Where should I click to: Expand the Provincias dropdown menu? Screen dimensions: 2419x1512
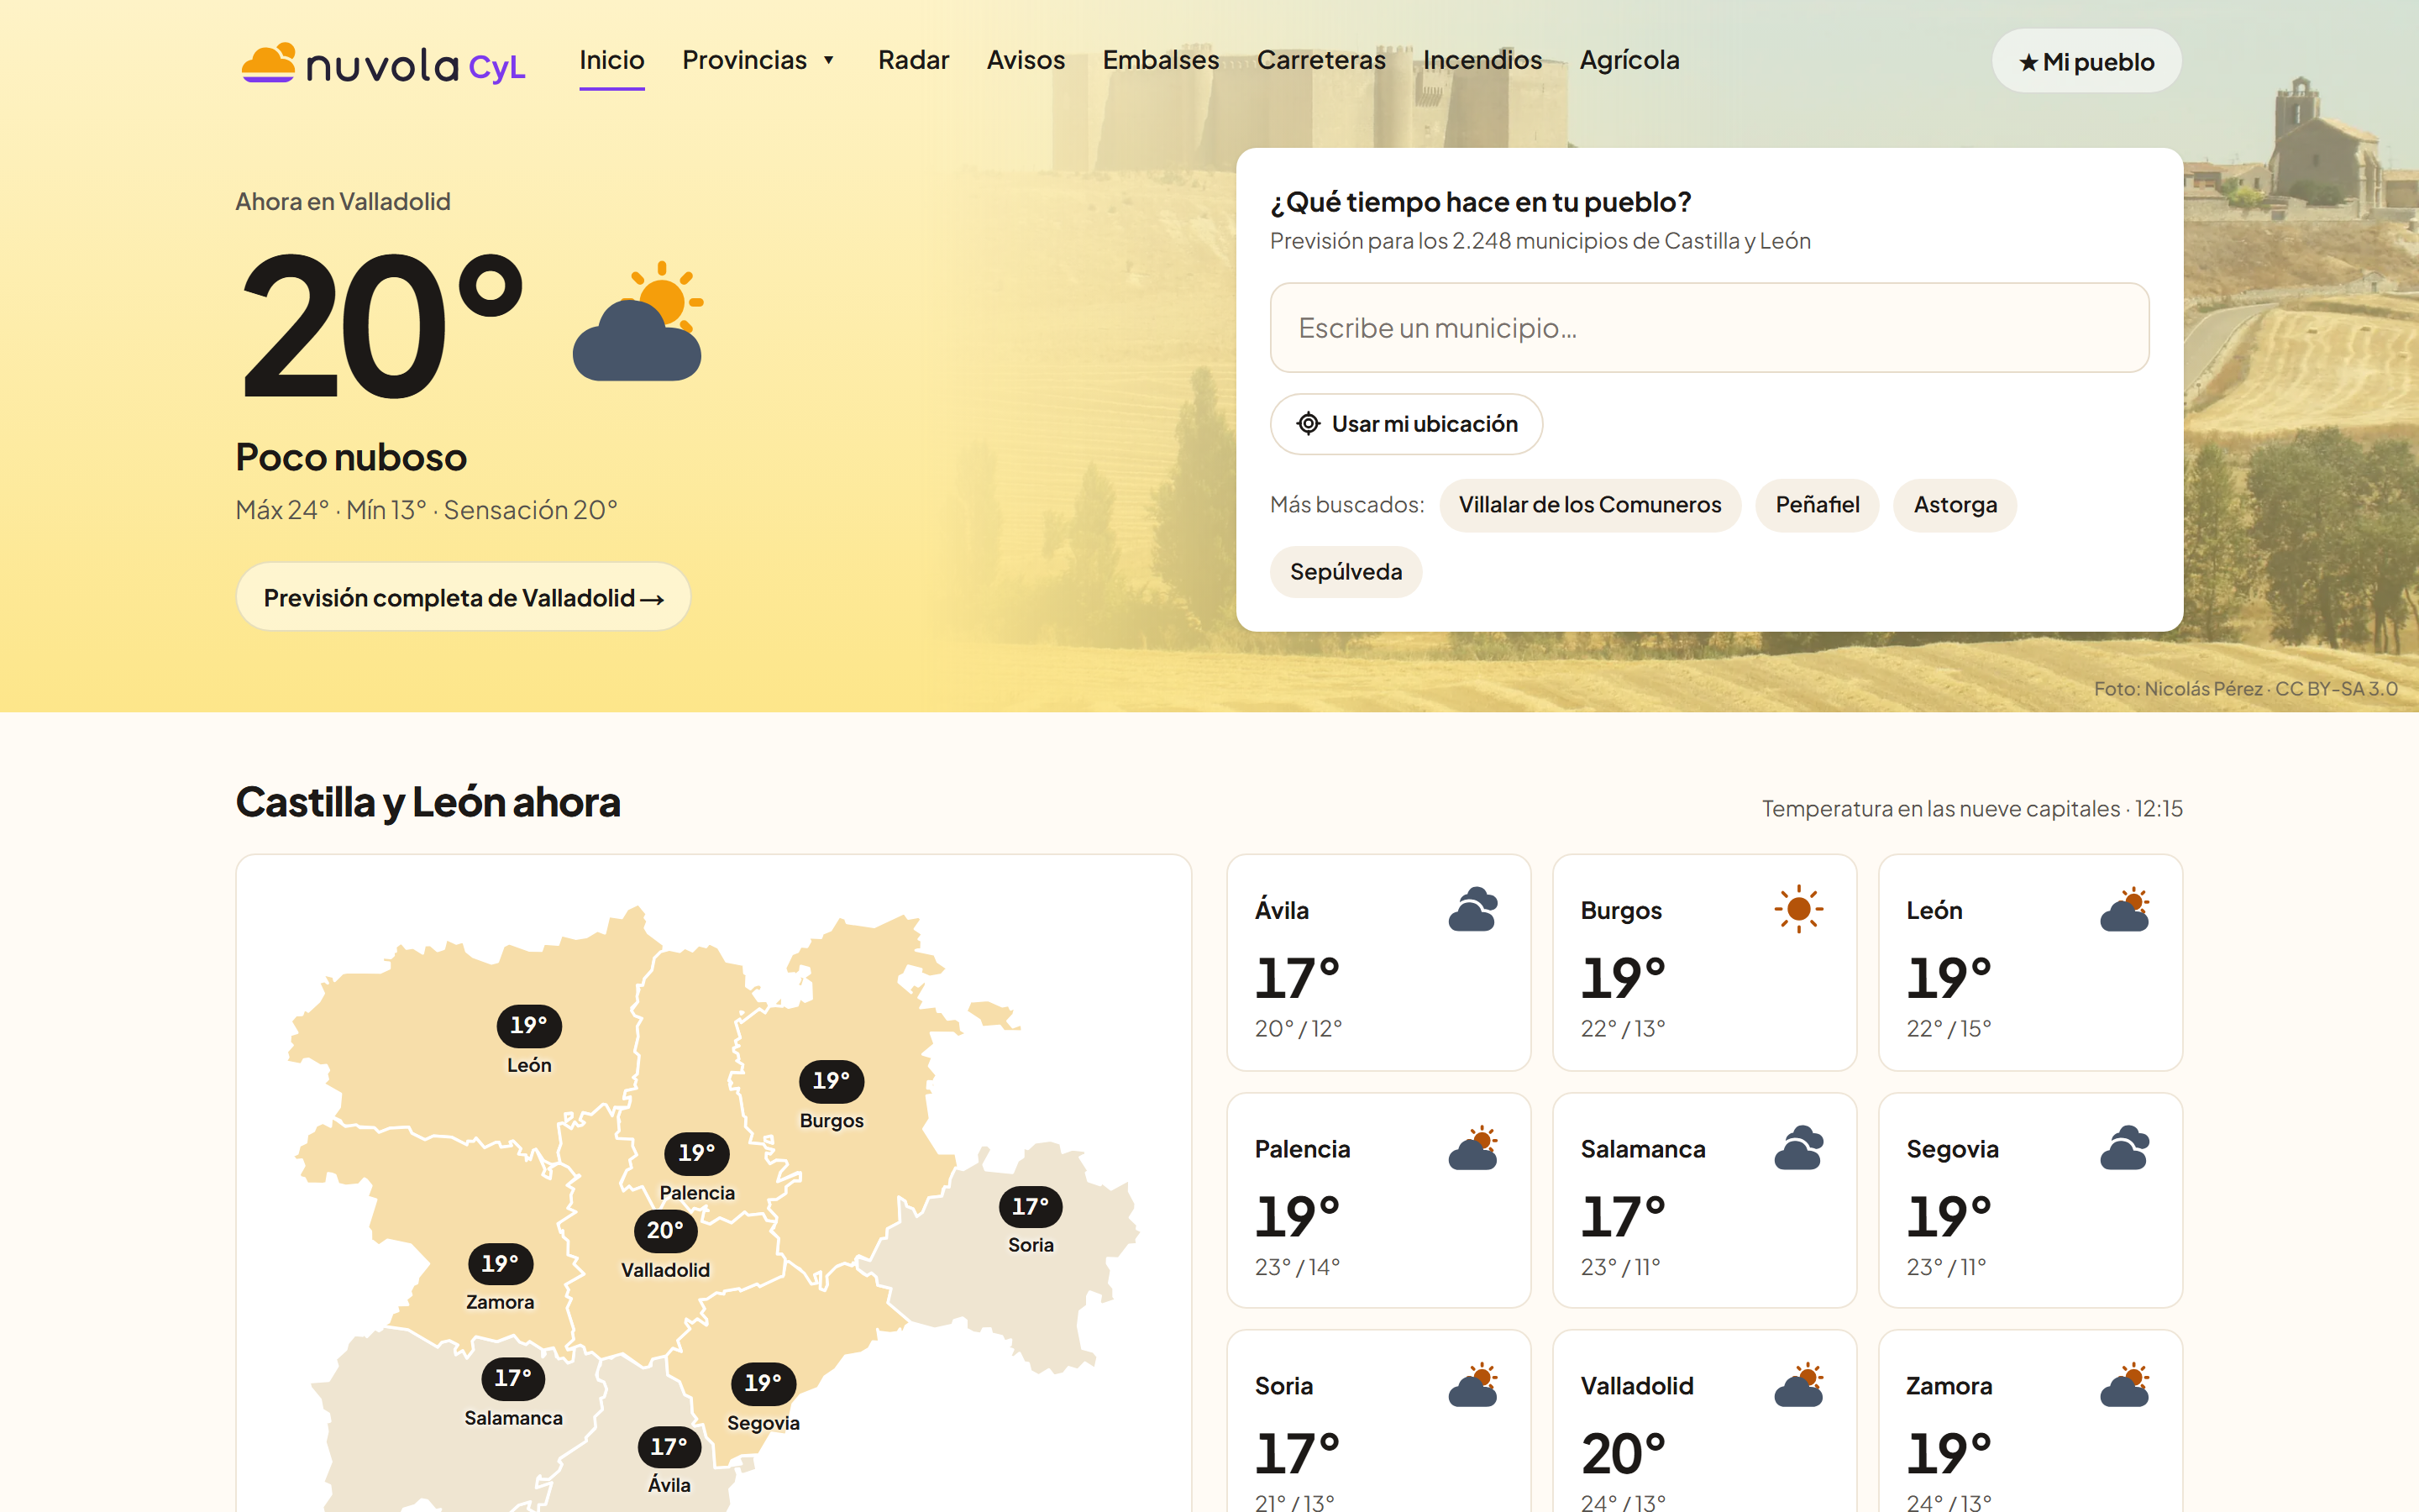tap(758, 60)
